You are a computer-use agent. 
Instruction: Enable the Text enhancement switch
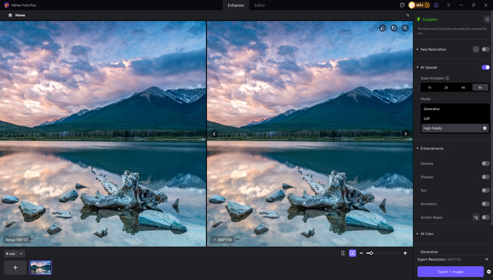pos(486,190)
